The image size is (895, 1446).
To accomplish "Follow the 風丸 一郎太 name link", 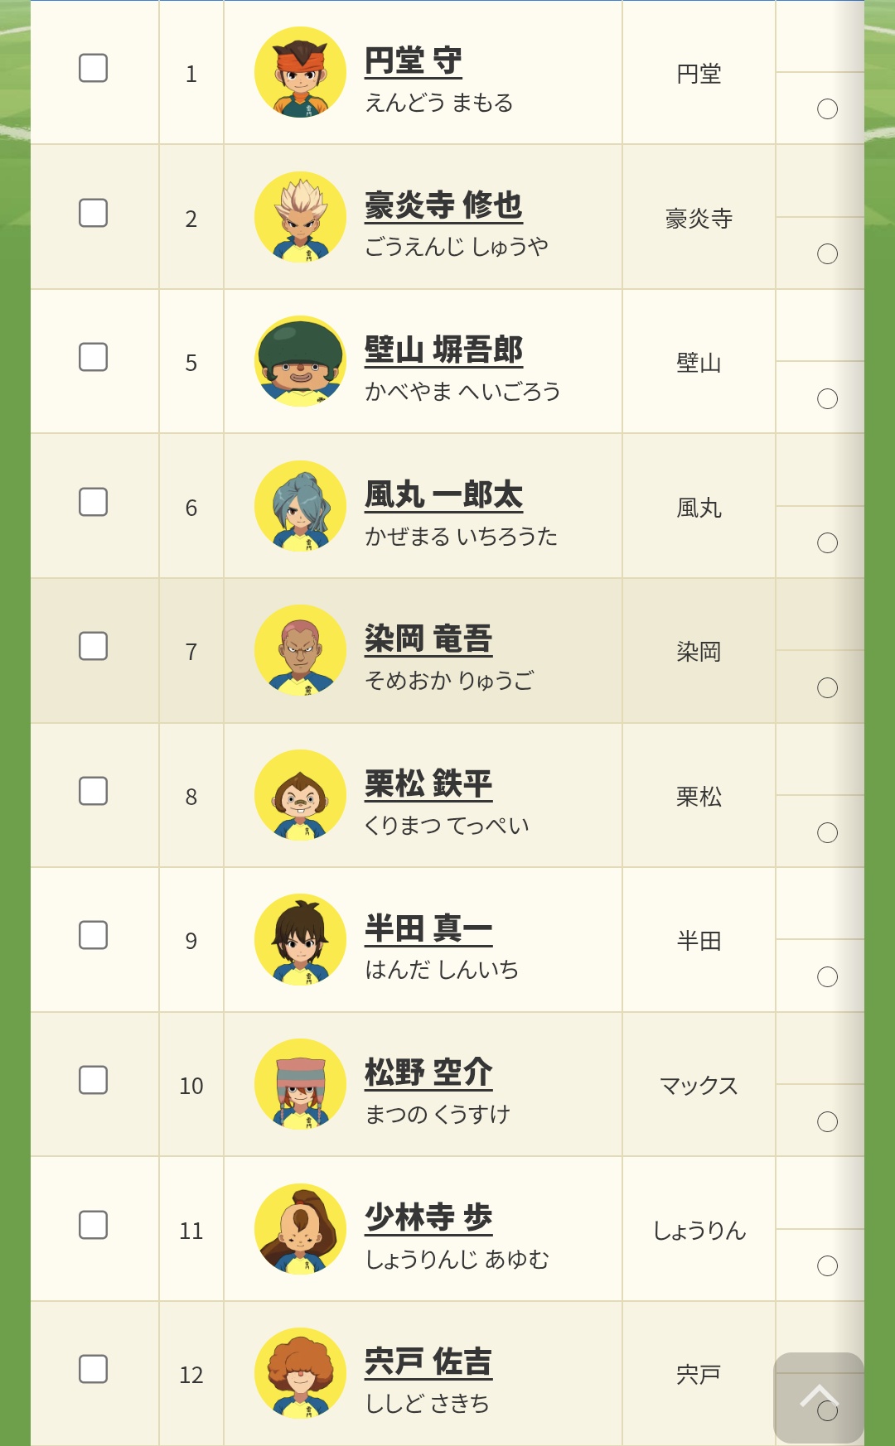I will coord(443,495).
